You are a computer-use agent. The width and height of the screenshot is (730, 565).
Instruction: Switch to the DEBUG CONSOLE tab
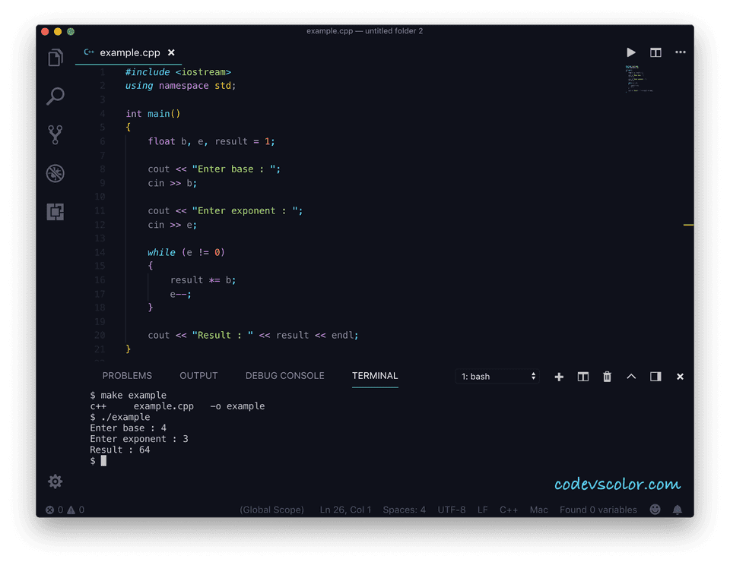[x=284, y=375]
